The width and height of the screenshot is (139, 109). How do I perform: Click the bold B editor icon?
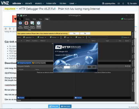coord(10,29)
